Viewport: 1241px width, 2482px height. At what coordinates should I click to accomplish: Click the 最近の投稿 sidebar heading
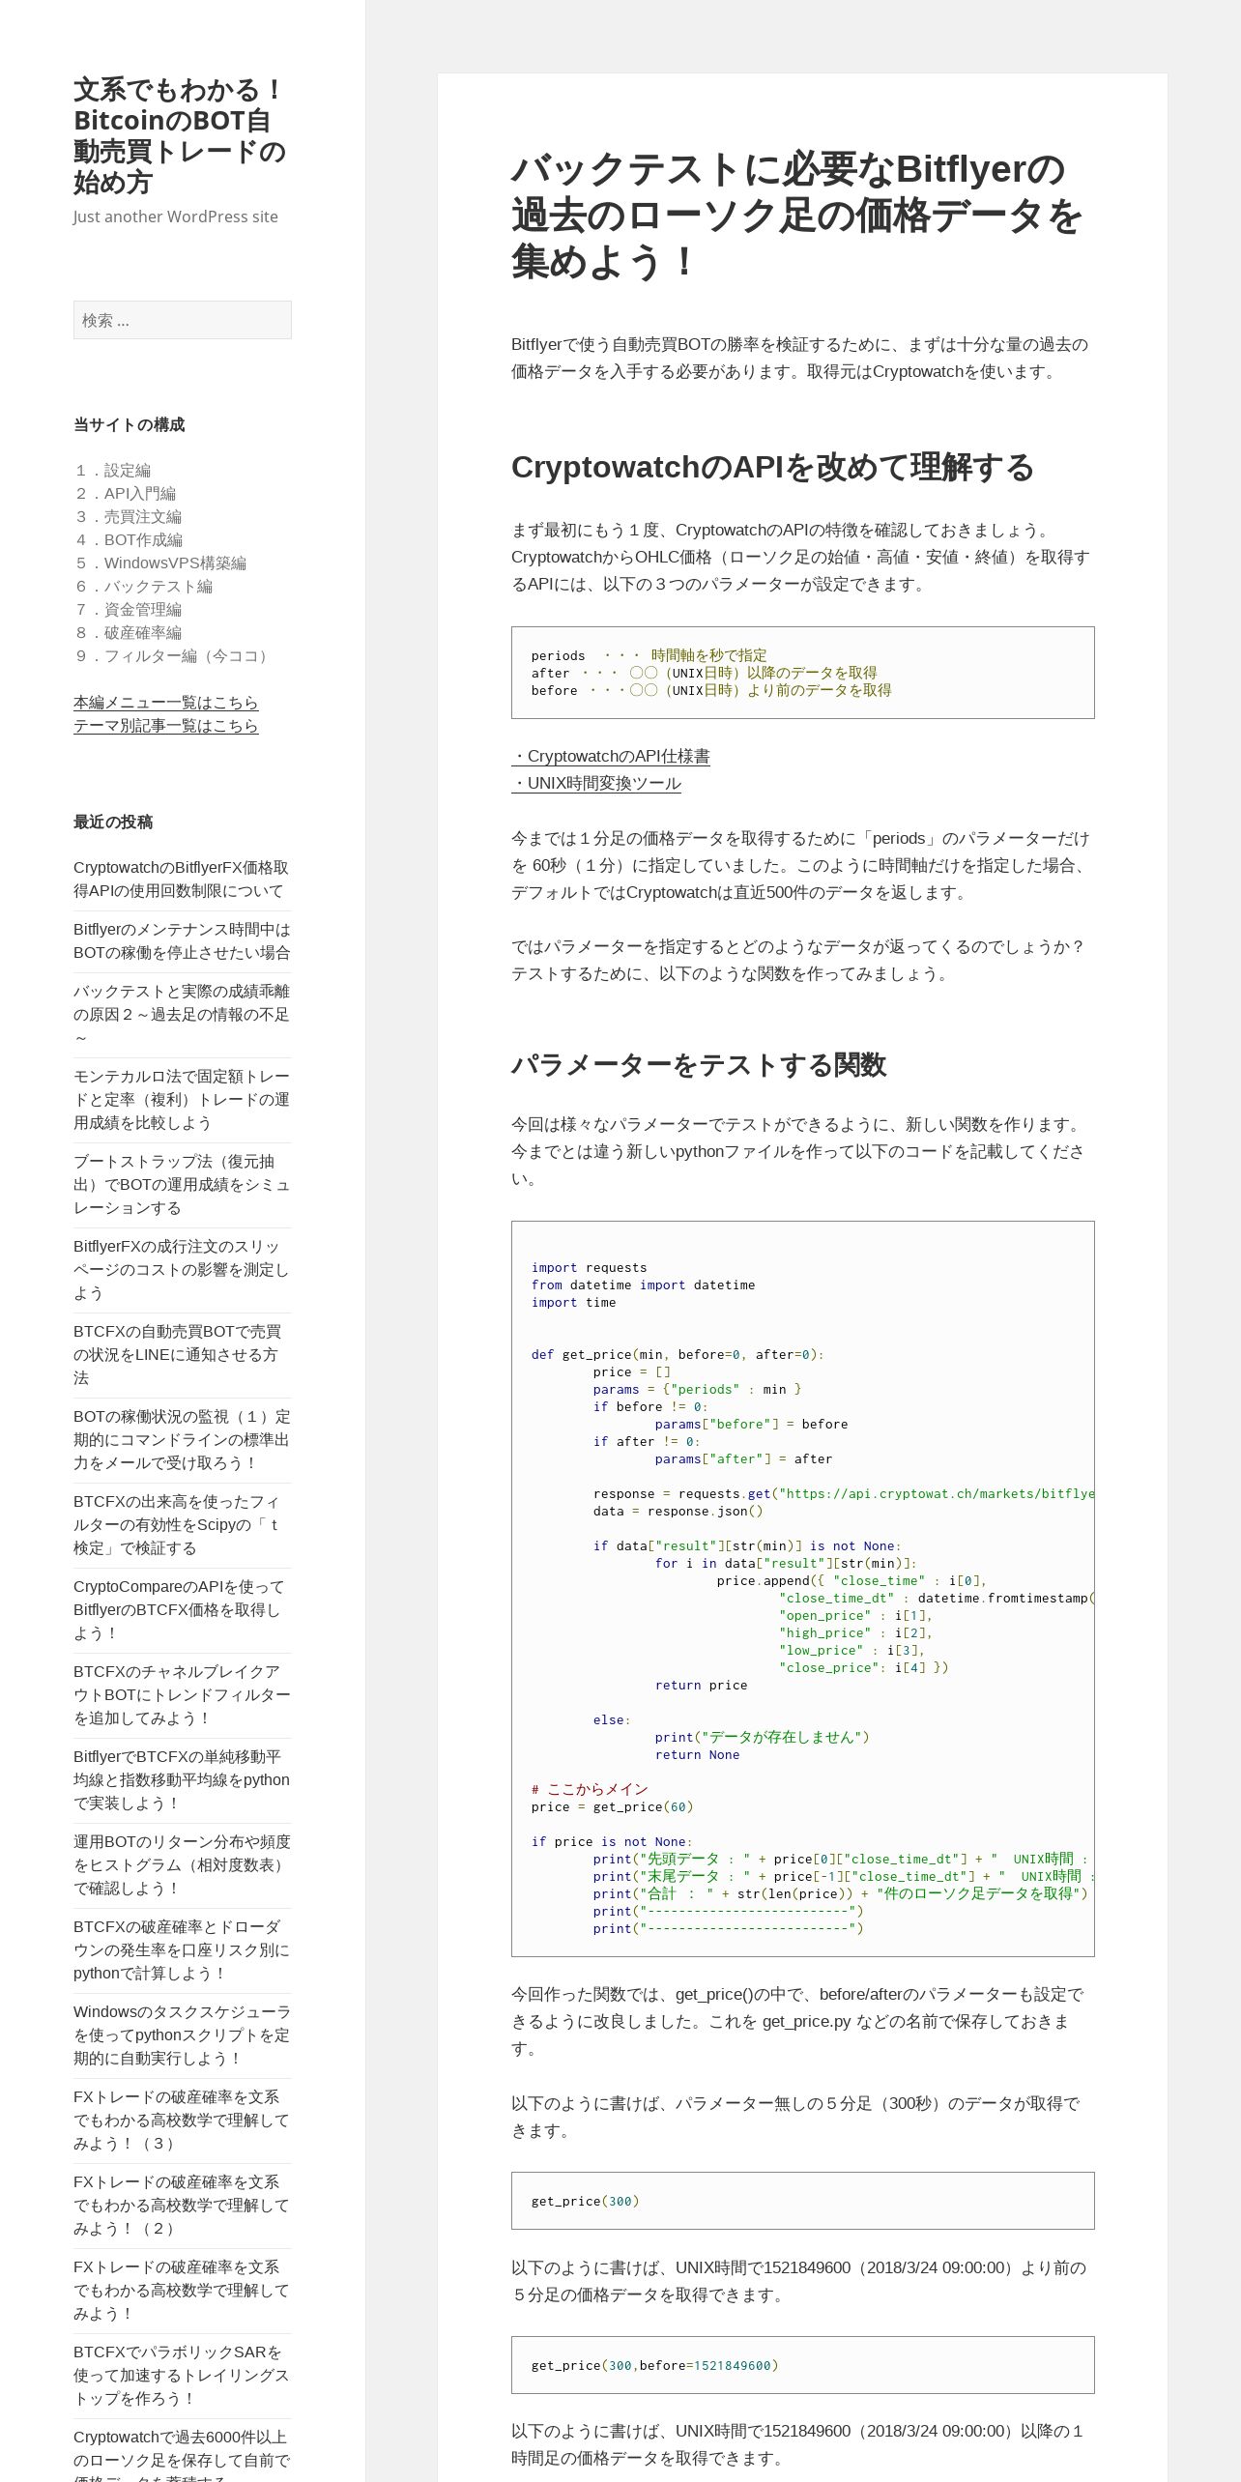pos(113,822)
